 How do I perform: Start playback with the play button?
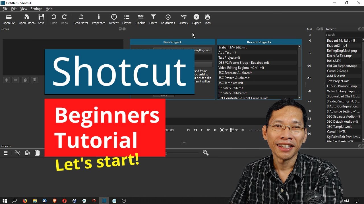(x=202, y=130)
